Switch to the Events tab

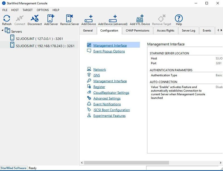point(207,30)
